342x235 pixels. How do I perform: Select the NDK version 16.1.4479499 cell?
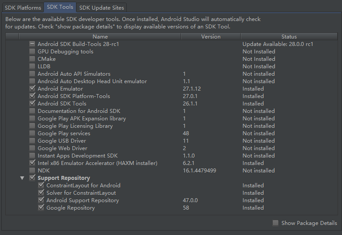(x=199, y=171)
